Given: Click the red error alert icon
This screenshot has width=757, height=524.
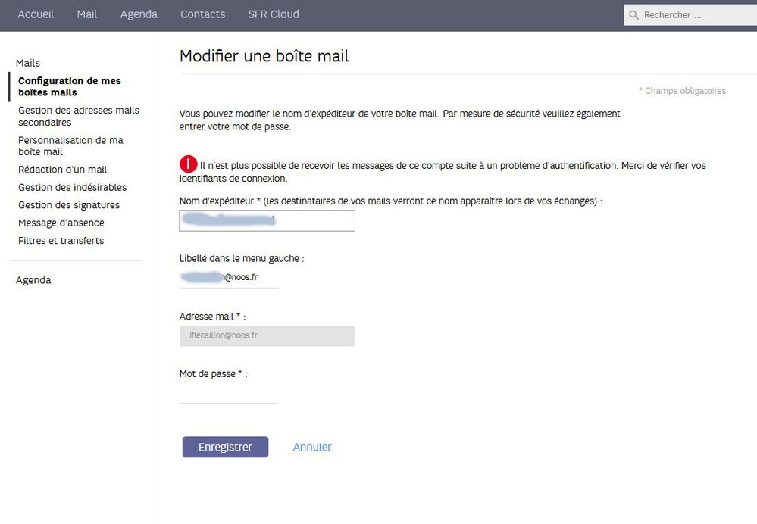Looking at the screenshot, I should click(x=189, y=164).
